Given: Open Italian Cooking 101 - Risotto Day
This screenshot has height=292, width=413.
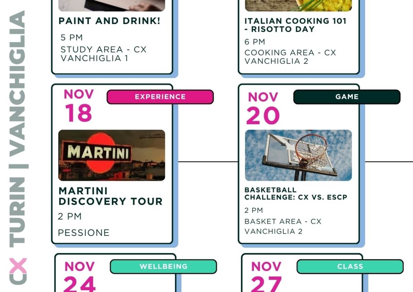Looking at the screenshot, I should pyautogui.click(x=295, y=25).
